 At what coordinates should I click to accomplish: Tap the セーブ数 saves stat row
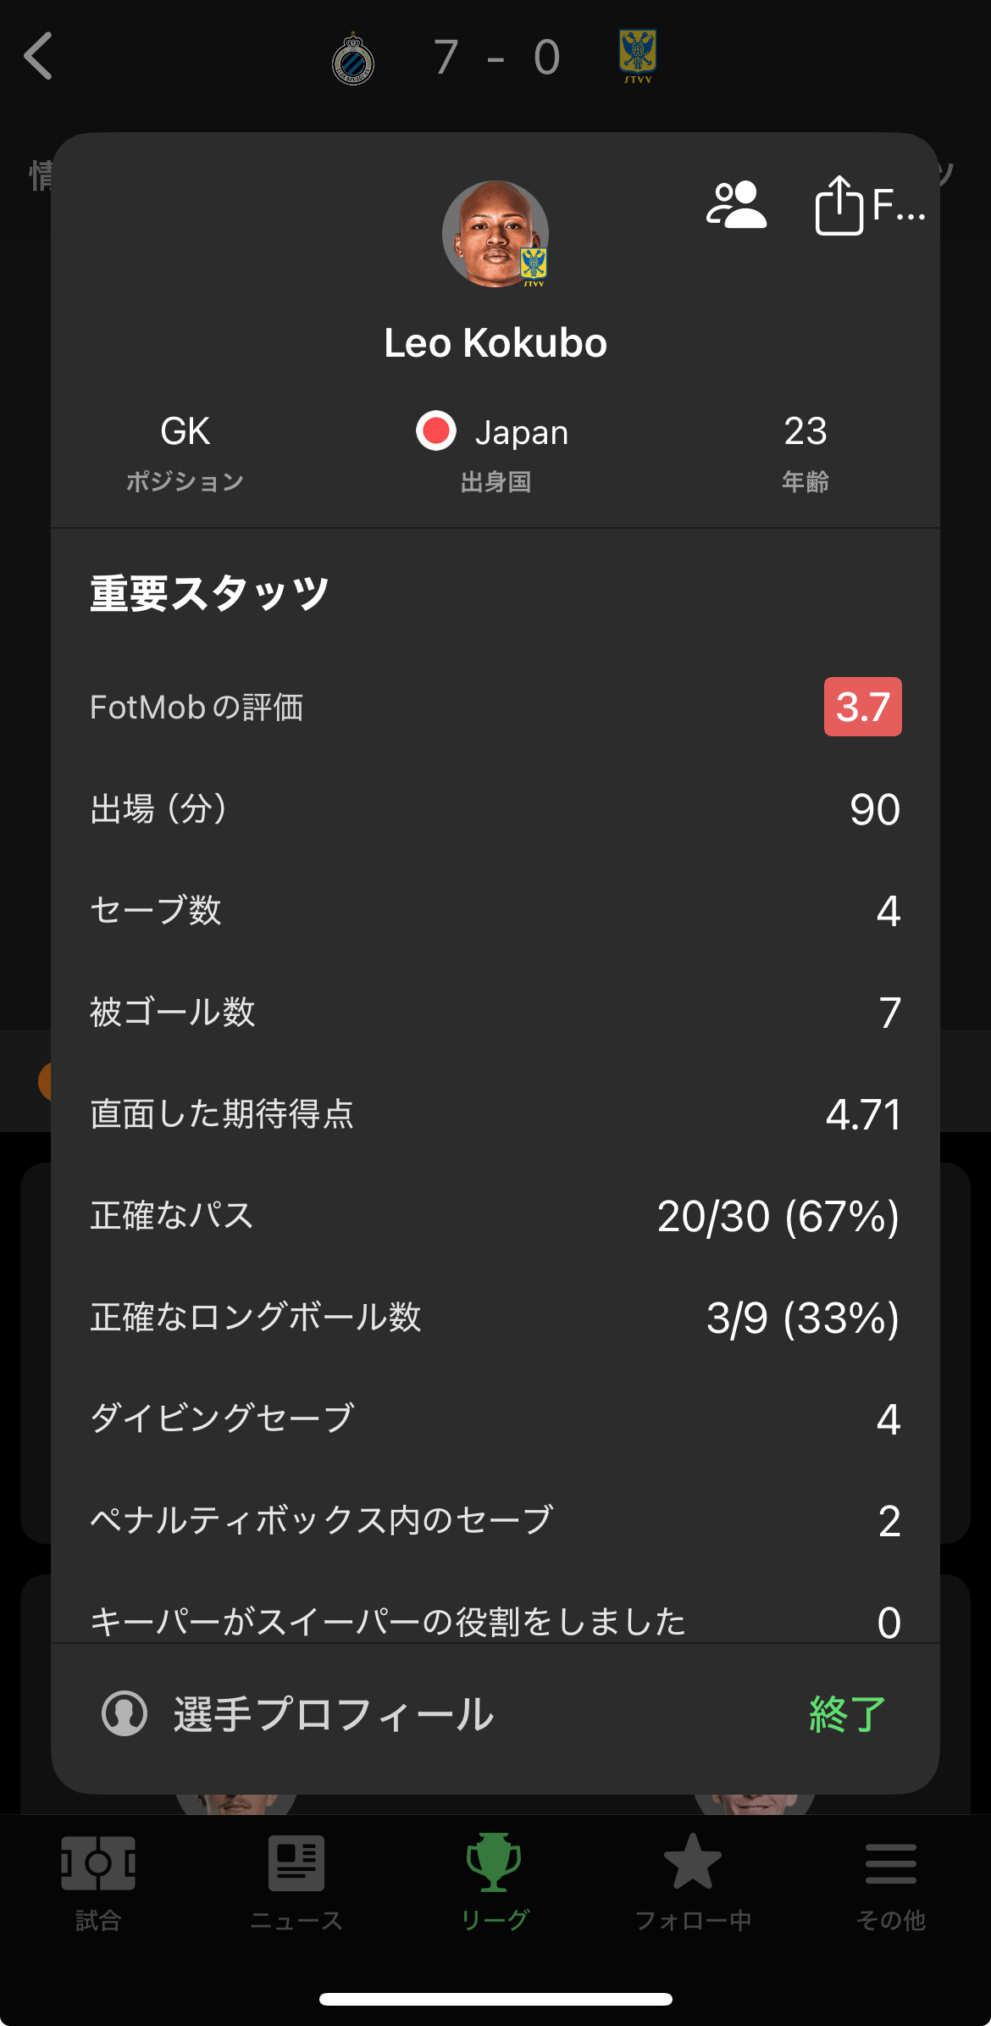point(495,911)
